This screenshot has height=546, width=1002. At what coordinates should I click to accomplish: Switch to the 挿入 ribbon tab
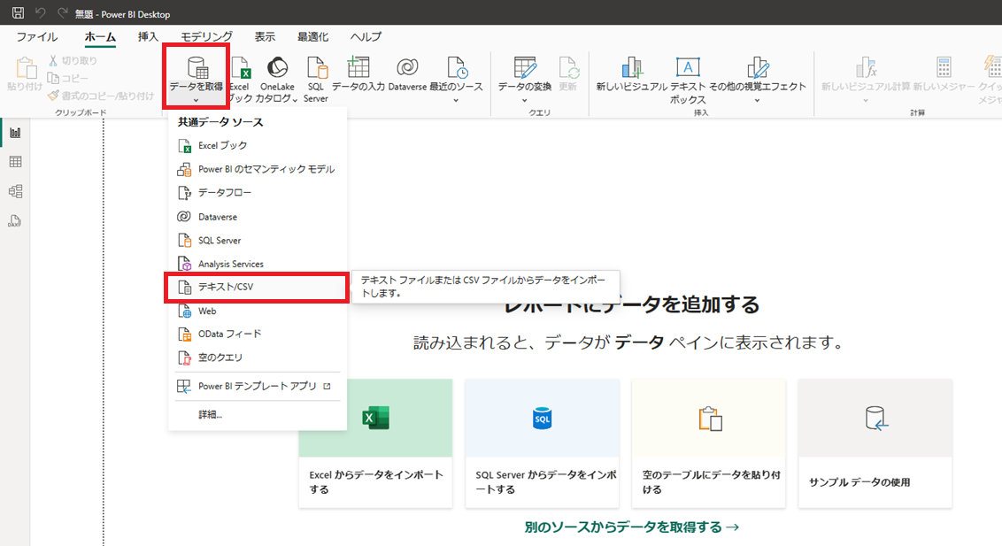pyautogui.click(x=148, y=36)
